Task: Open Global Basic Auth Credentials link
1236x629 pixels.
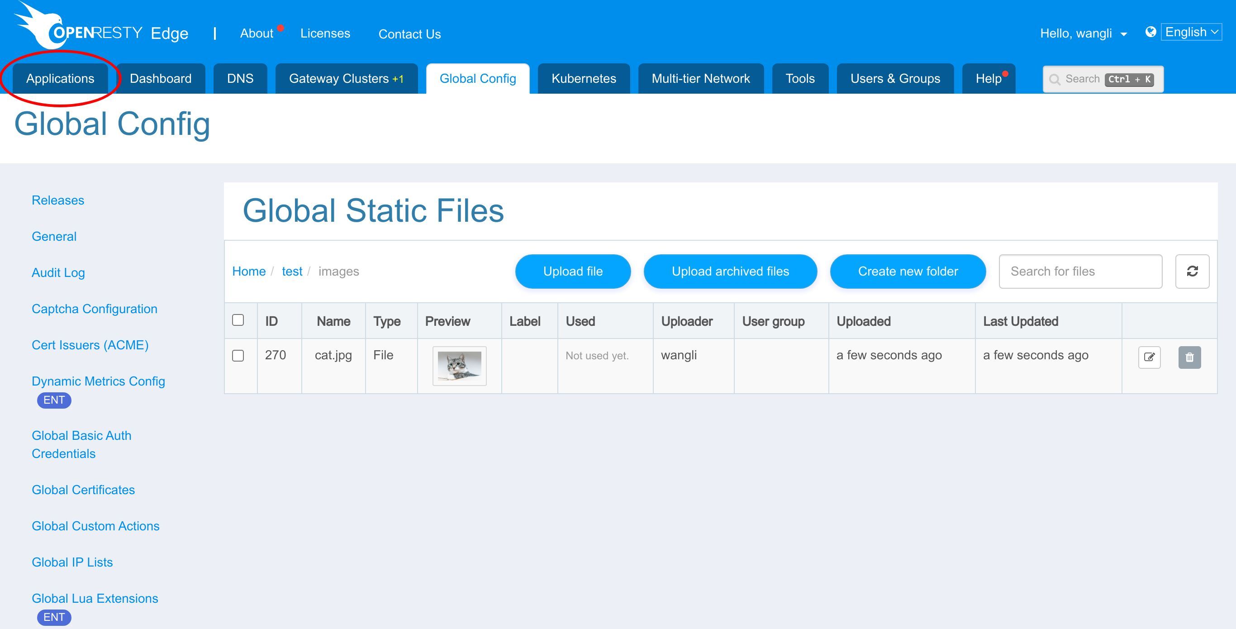Action: [x=81, y=444]
